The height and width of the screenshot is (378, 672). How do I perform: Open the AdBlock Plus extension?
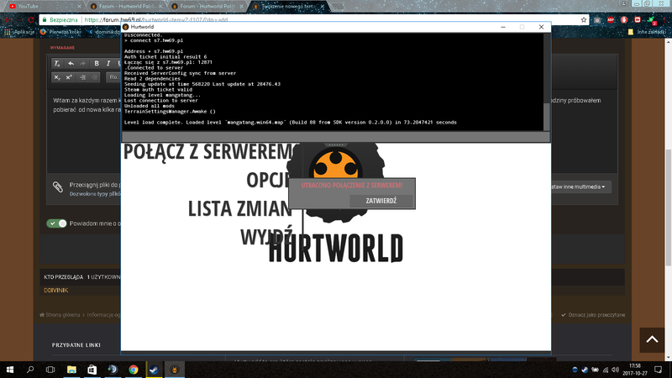point(611,19)
